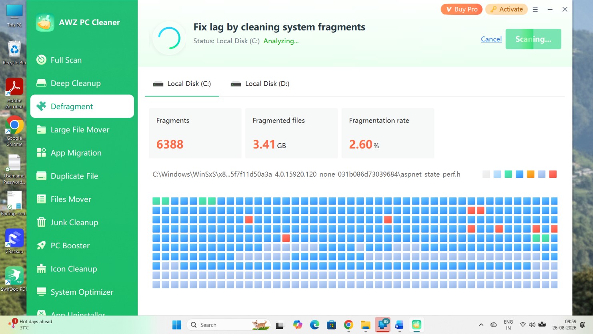This screenshot has width=593, height=334.
Task: Click the Fragmented files value 3.41 GB
Action: pos(269,144)
